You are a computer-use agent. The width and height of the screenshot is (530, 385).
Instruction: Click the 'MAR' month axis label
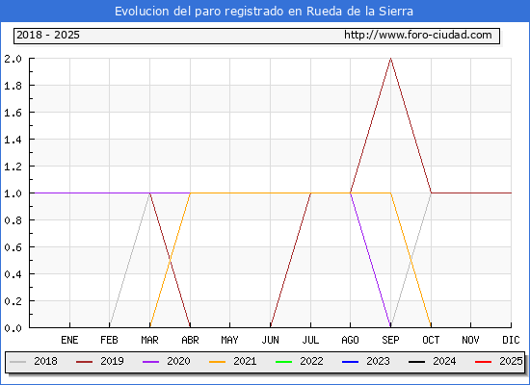click(149, 340)
